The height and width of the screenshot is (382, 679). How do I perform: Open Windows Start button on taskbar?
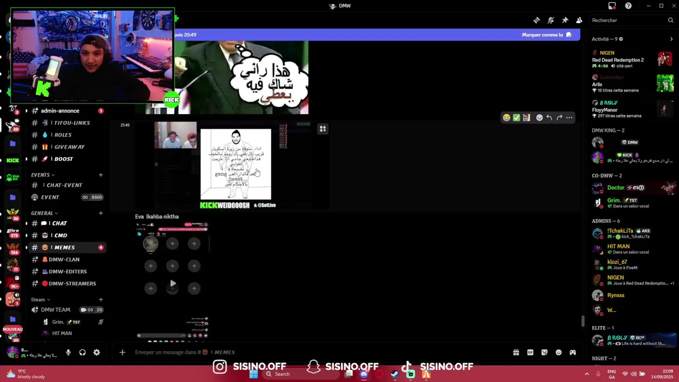(x=254, y=374)
